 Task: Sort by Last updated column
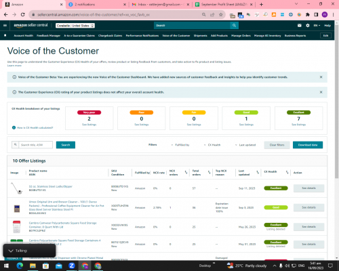pos(258,173)
